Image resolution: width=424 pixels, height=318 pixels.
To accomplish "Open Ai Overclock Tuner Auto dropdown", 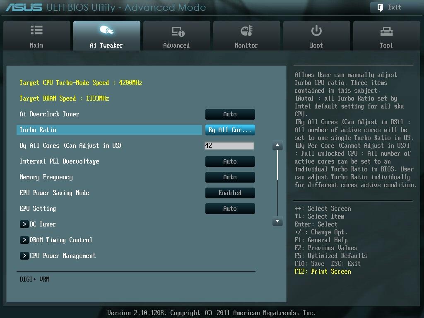I will (x=230, y=114).
